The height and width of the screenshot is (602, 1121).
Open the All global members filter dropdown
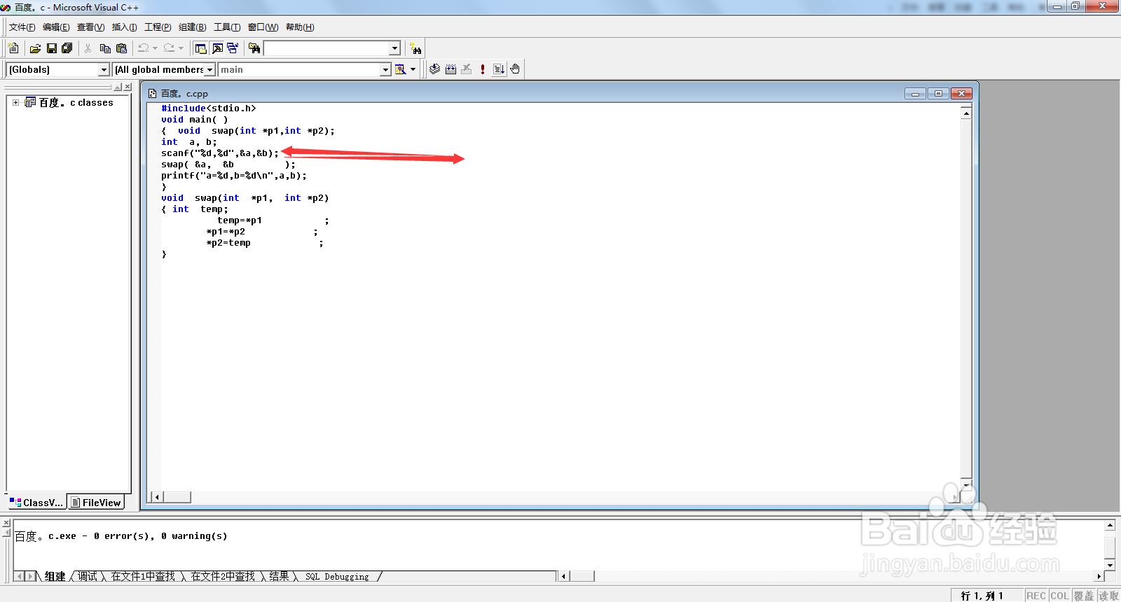point(209,69)
